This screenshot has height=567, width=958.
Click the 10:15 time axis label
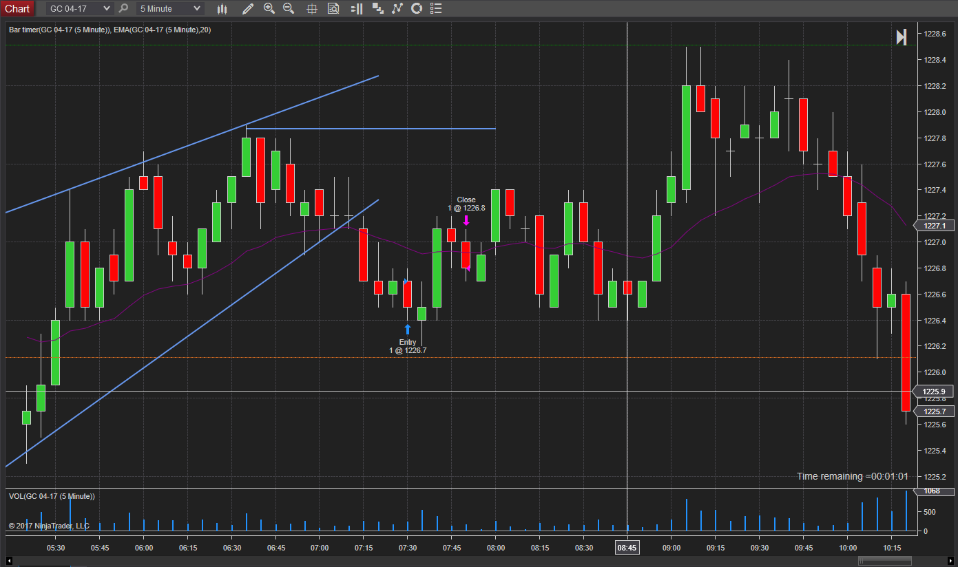(891, 548)
